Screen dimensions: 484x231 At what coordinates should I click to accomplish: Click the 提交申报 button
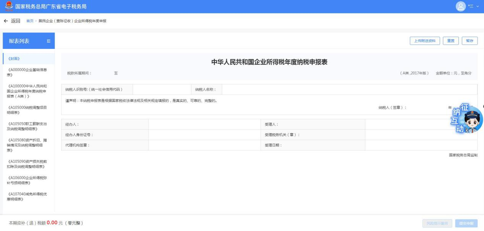[466, 223]
